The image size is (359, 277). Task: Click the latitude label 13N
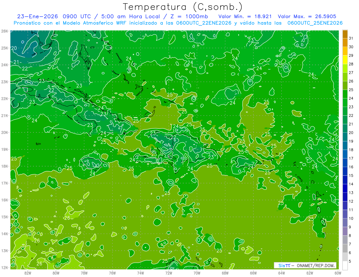[x=5, y=250]
